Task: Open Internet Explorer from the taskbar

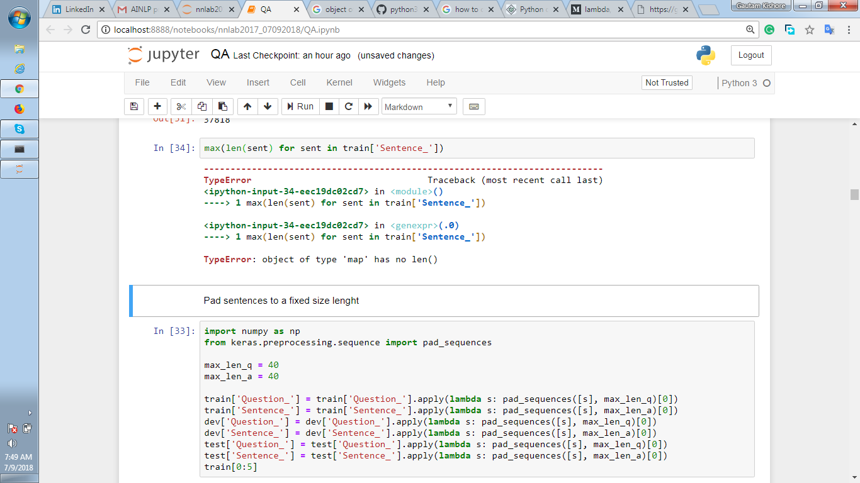Action: pyautogui.click(x=20, y=69)
